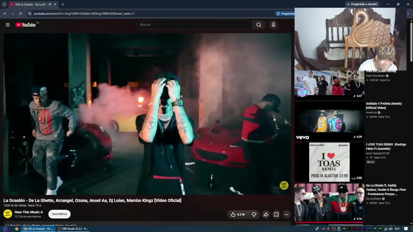Expand the tab search dropdown
413x232 pixels.
(x=4, y=5)
